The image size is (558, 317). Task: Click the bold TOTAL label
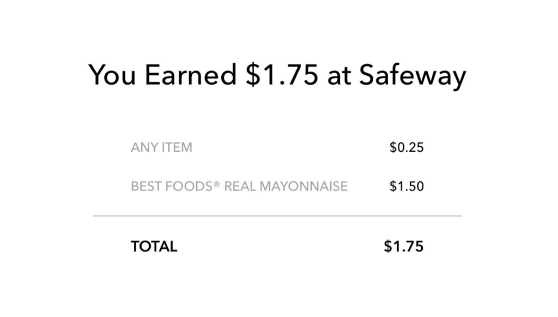tap(154, 247)
